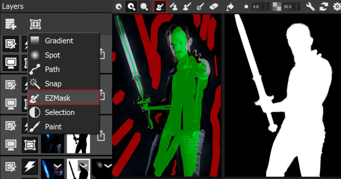Choose Paint from the mask menu

[64, 127]
